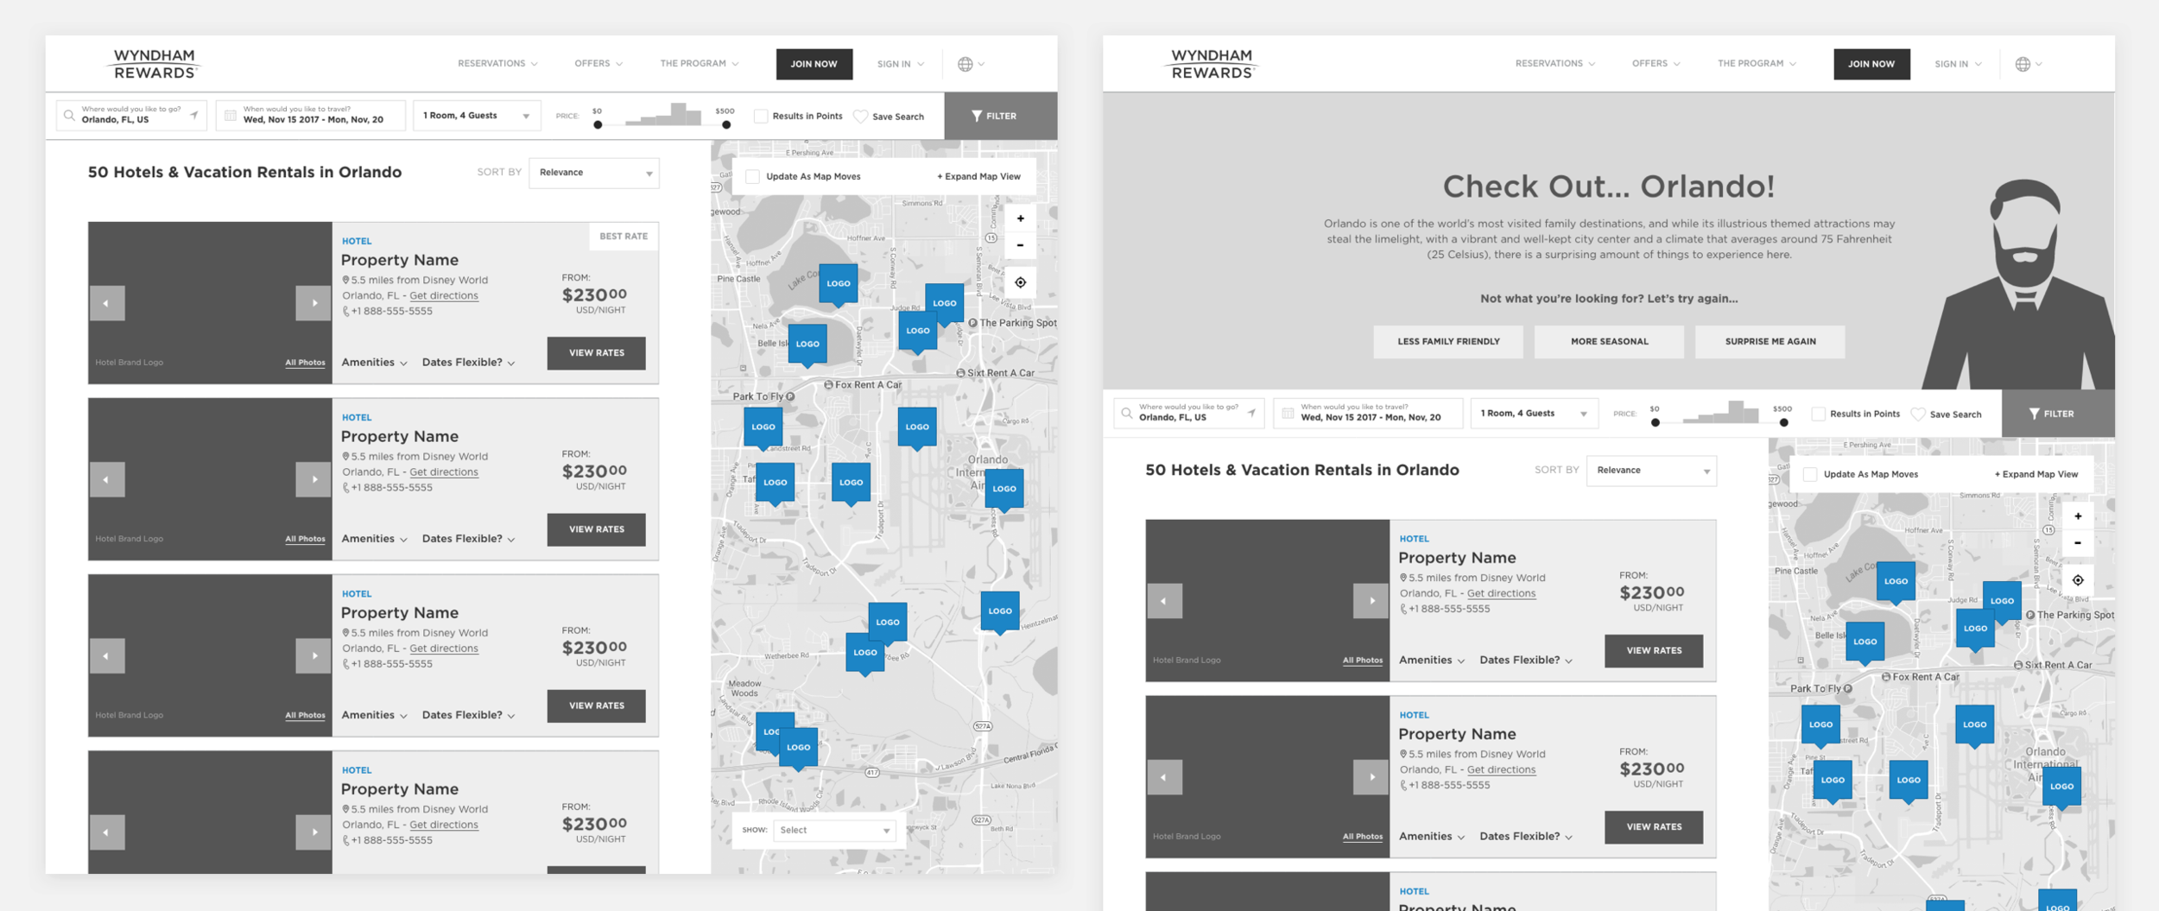Expand Dates Flexible on second right property card

(x=1526, y=837)
